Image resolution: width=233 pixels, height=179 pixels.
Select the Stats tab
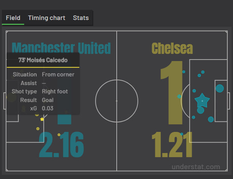(81, 18)
